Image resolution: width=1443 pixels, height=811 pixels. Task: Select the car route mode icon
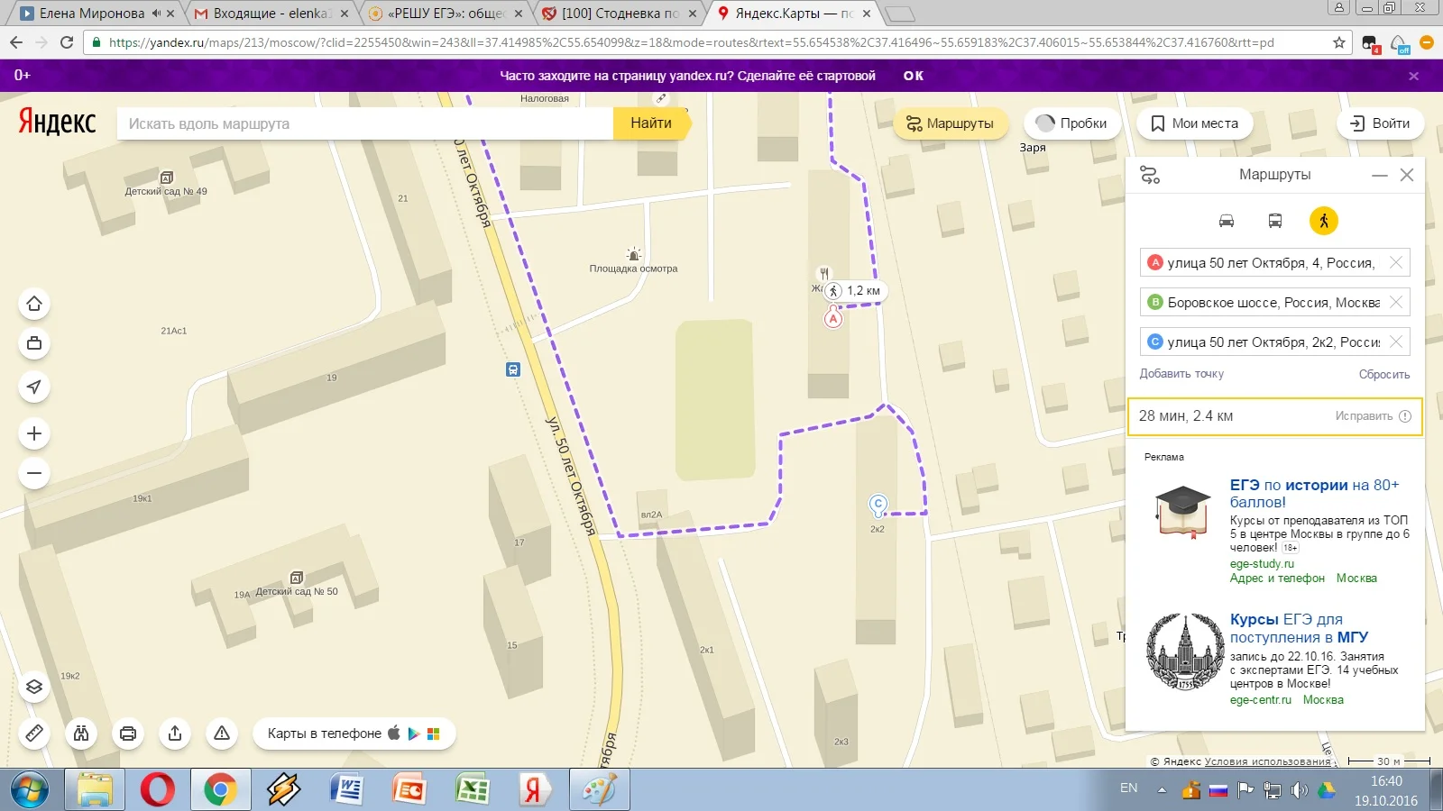pyautogui.click(x=1227, y=221)
